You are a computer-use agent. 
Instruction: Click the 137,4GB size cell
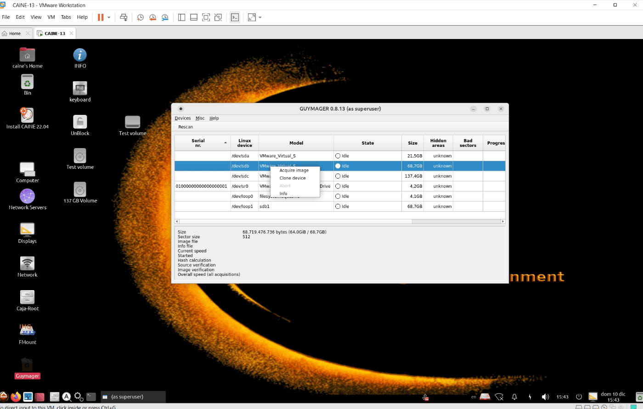(x=413, y=176)
